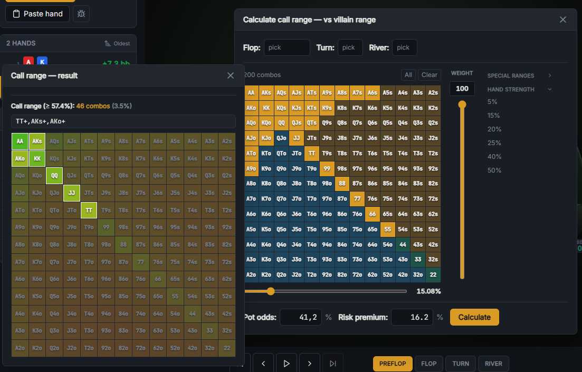The width and height of the screenshot is (582, 372).
Task: Click AKs cell in call range result grid
Action: pos(37,141)
